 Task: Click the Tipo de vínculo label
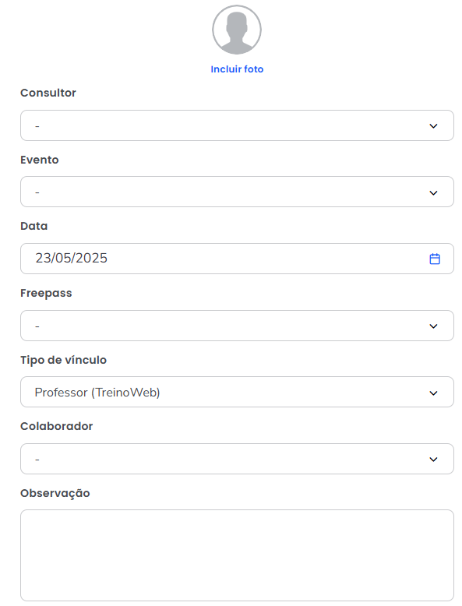(x=63, y=360)
